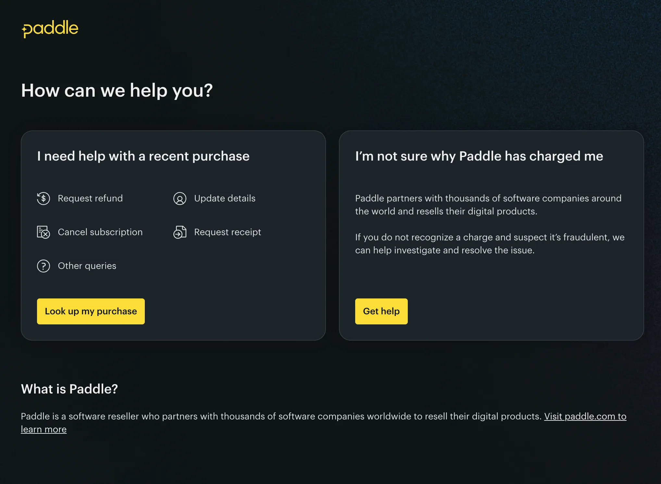Click the 'Paddle partners with thousands' paragraph
The height and width of the screenshot is (484, 661).
[488, 205]
